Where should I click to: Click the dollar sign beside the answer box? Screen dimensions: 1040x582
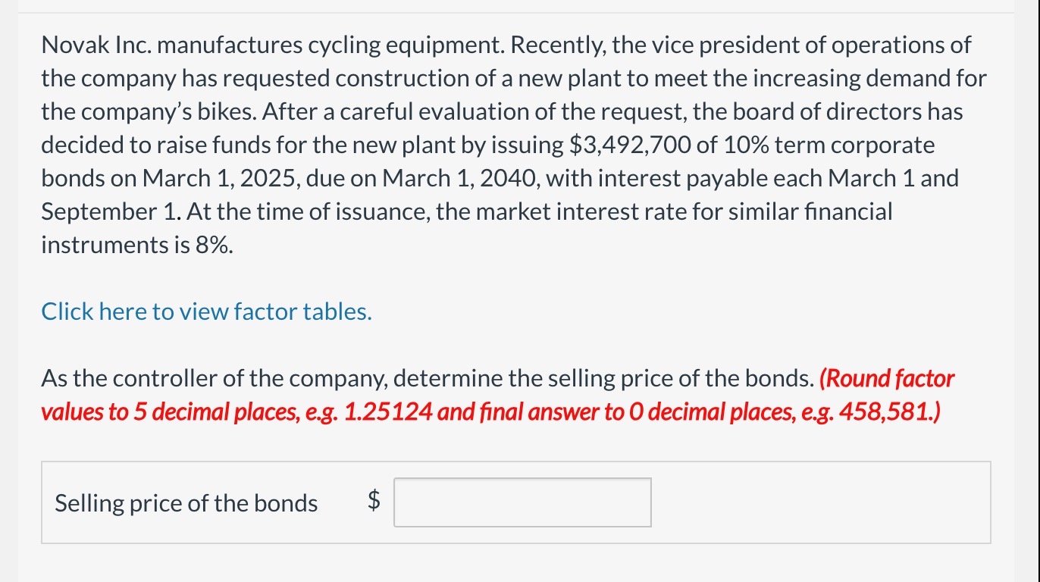click(373, 501)
